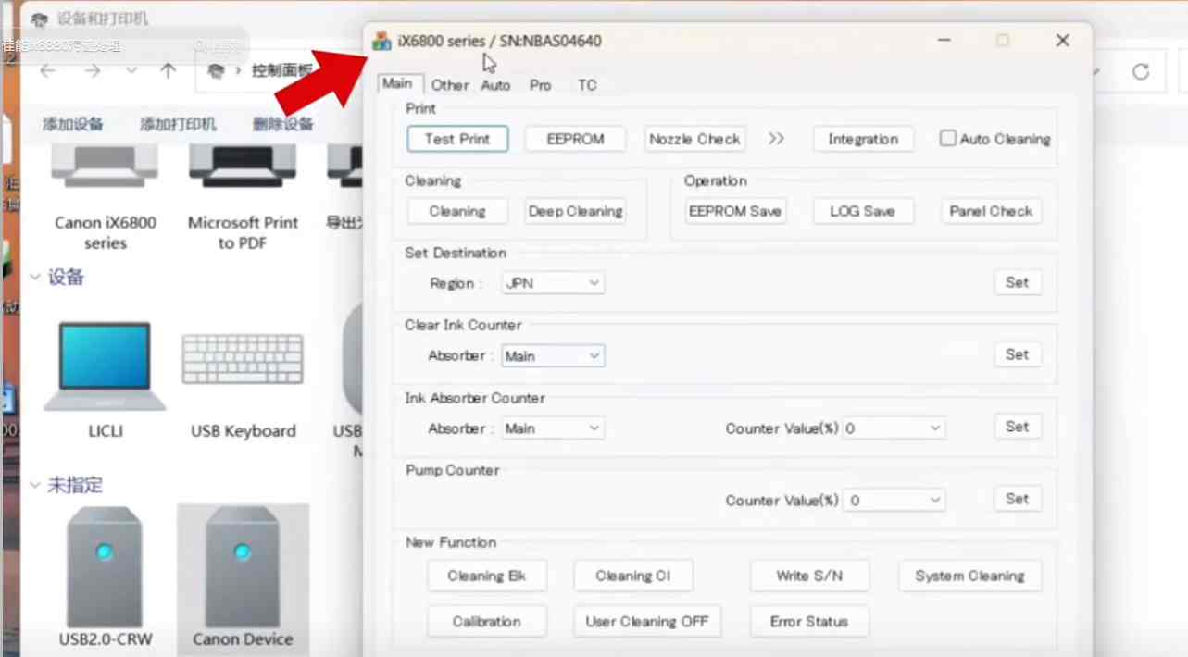
Task: Click the LICLI laptop device icon
Action: (105, 366)
